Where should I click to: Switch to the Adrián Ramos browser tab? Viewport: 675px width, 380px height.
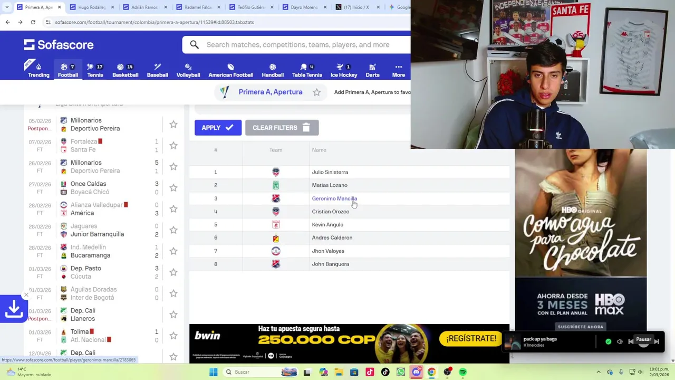pyautogui.click(x=144, y=7)
